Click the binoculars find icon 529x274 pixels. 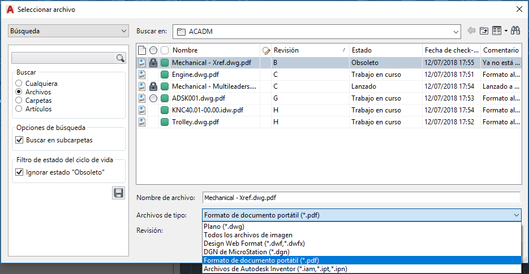515,31
